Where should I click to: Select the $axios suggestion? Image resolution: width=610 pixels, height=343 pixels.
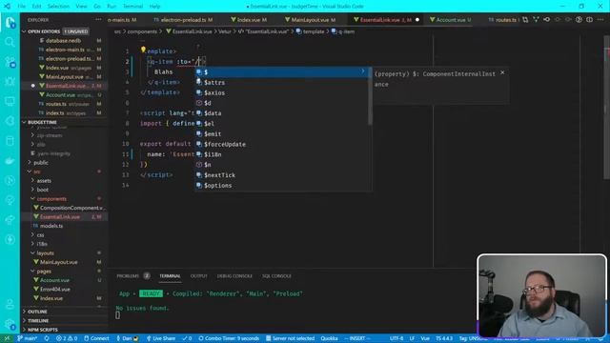coord(281,92)
